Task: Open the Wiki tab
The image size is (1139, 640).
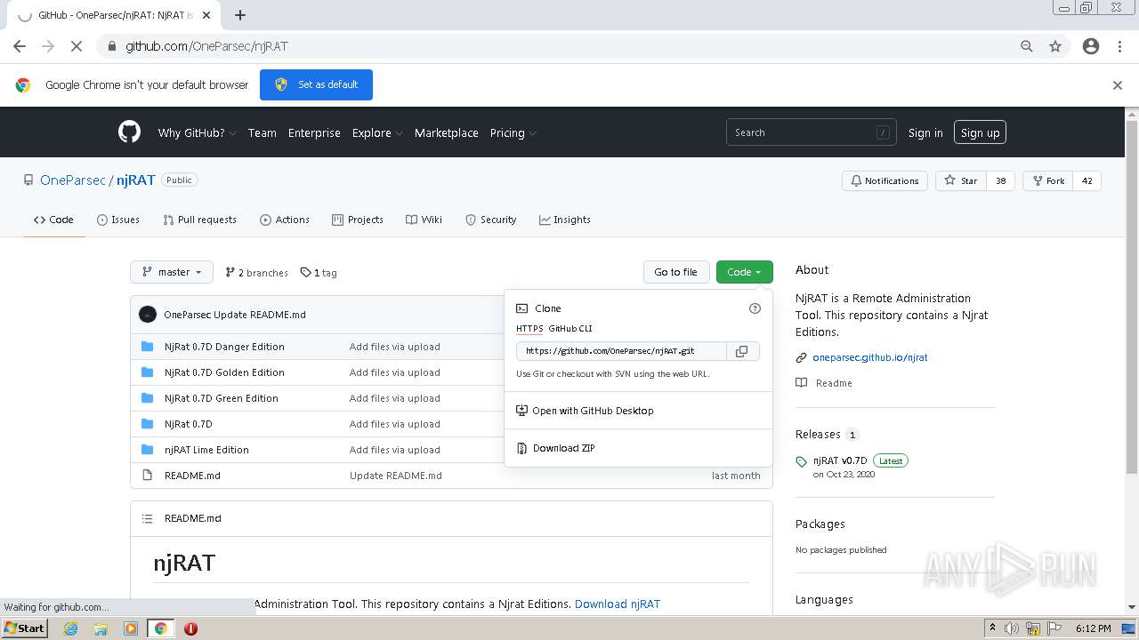Action: tap(424, 220)
